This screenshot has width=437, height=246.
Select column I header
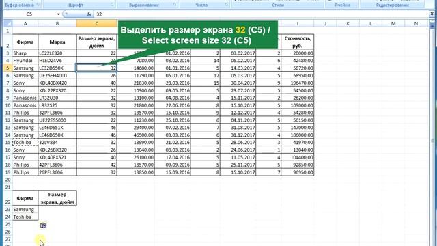coord(298,24)
